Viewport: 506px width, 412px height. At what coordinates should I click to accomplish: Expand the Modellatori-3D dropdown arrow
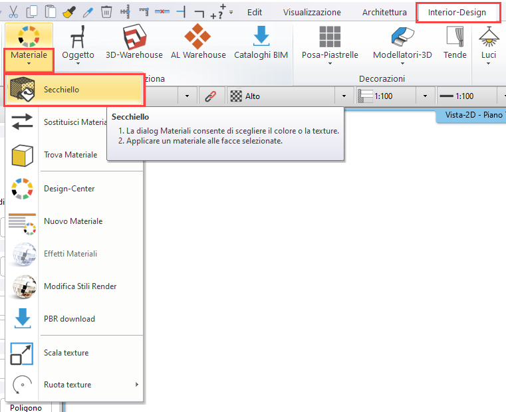pos(402,64)
